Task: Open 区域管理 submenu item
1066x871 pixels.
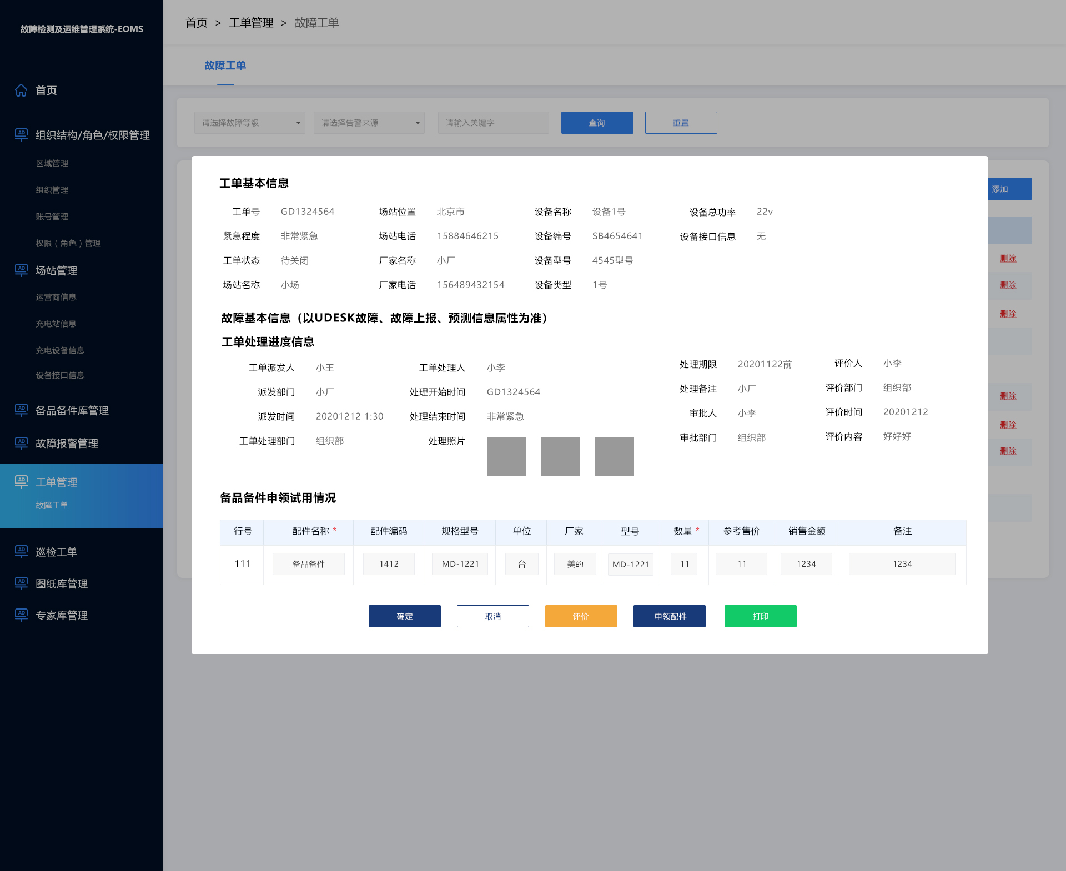Action: [x=52, y=163]
